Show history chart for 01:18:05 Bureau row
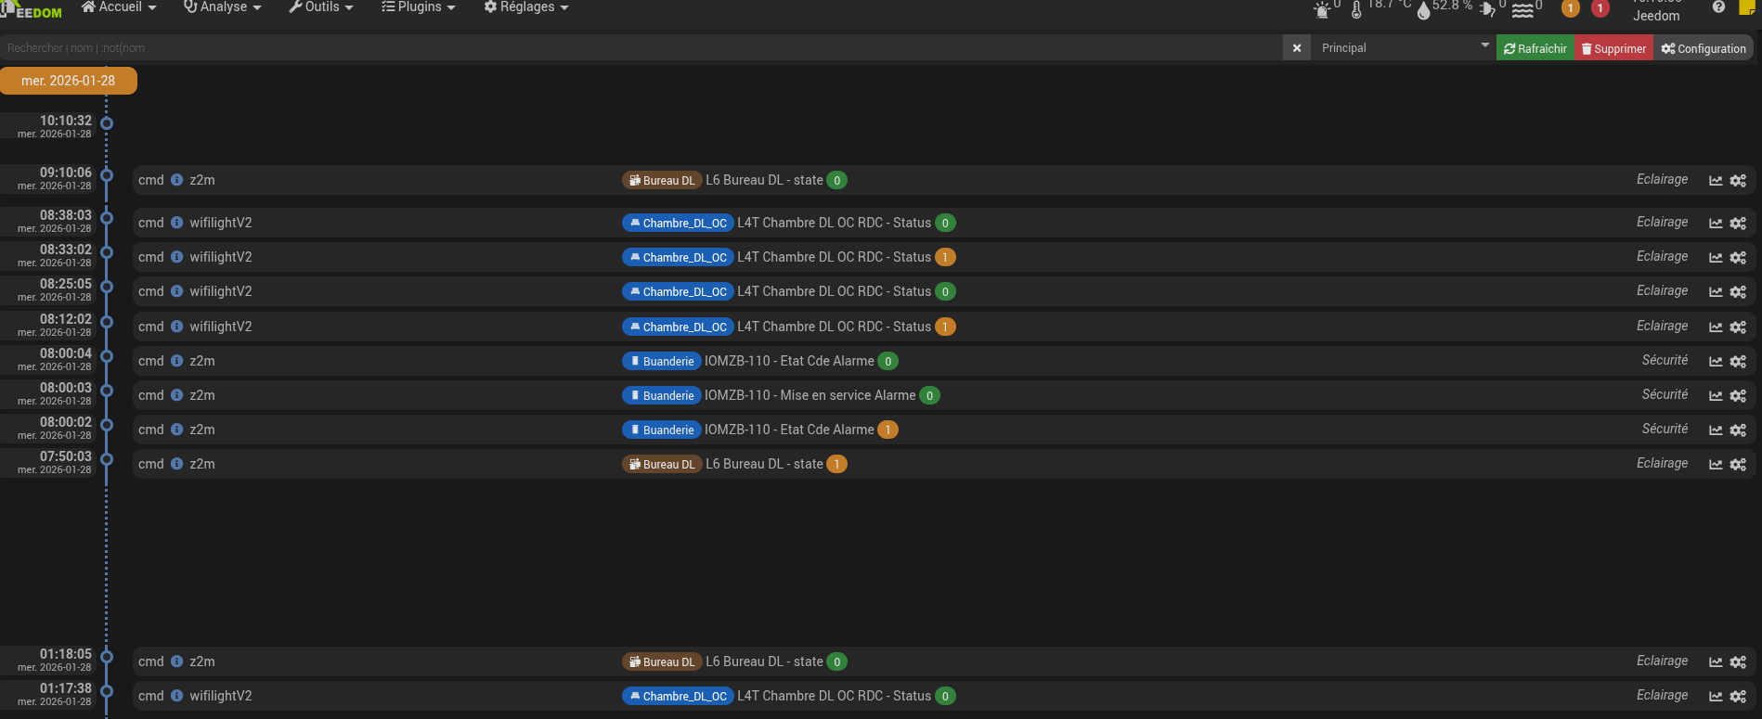This screenshot has height=719, width=1762. pyautogui.click(x=1716, y=662)
